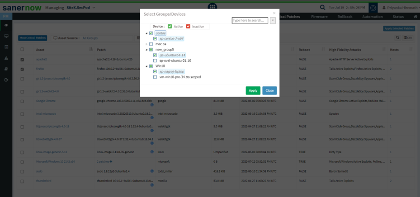
Task: Sort by High Fidelity Attacks column icon
Action: [x=384, y=50]
